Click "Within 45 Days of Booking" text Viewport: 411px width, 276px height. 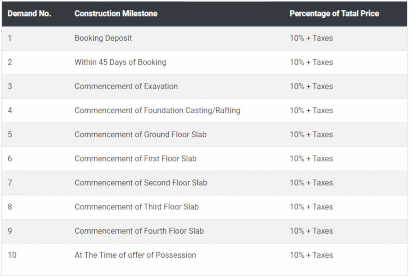[120, 62]
